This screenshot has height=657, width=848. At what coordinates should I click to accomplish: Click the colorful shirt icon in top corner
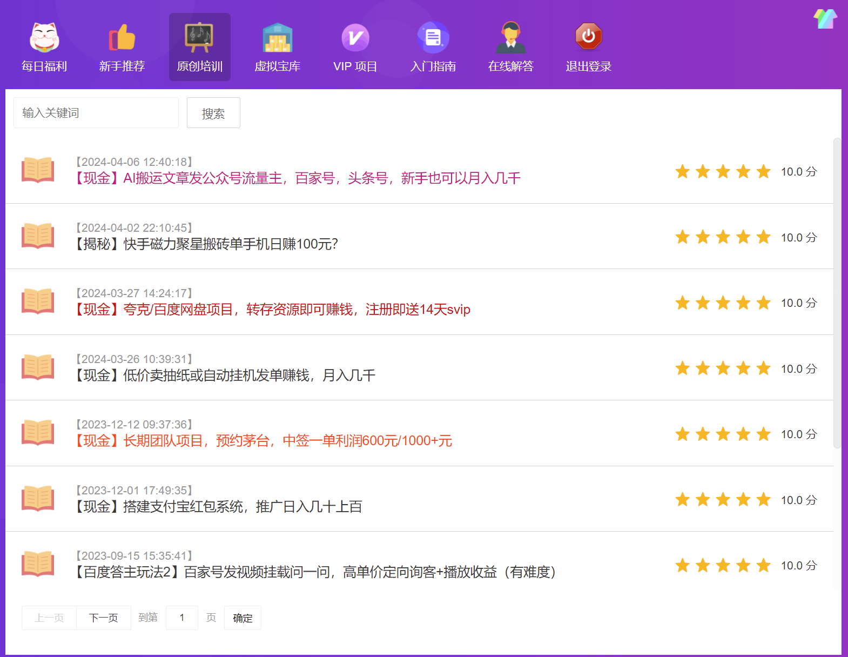coord(825,19)
